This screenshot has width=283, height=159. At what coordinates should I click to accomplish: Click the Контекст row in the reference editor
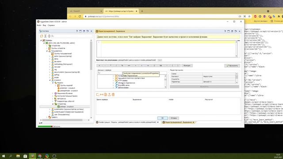tap(203, 76)
